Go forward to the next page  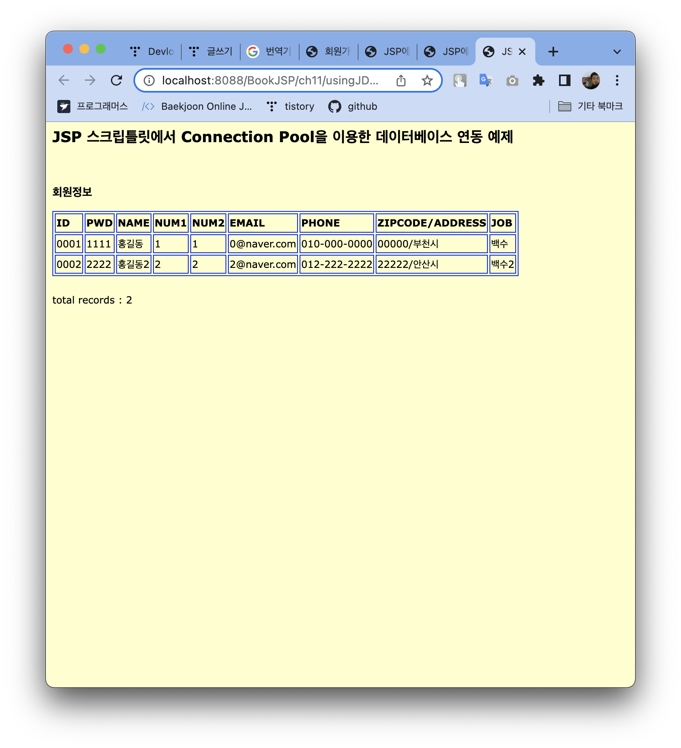coord(90,80)
